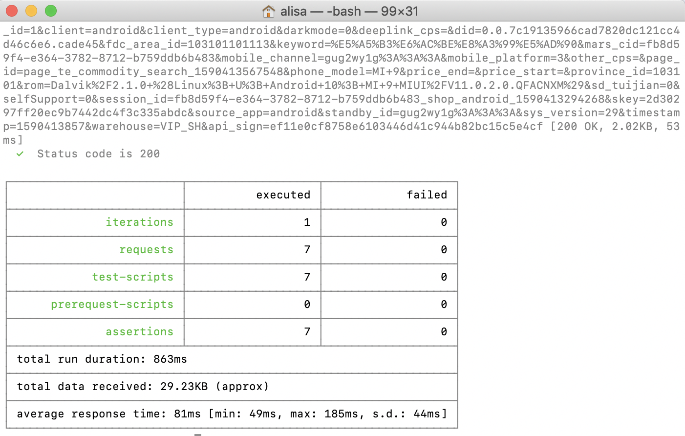The image size is (685, 436).
Task: Click the 'requests' row label
Action: (147, 250)
